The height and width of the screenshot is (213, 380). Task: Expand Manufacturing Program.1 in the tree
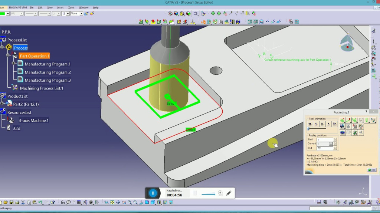pos(14,64)
